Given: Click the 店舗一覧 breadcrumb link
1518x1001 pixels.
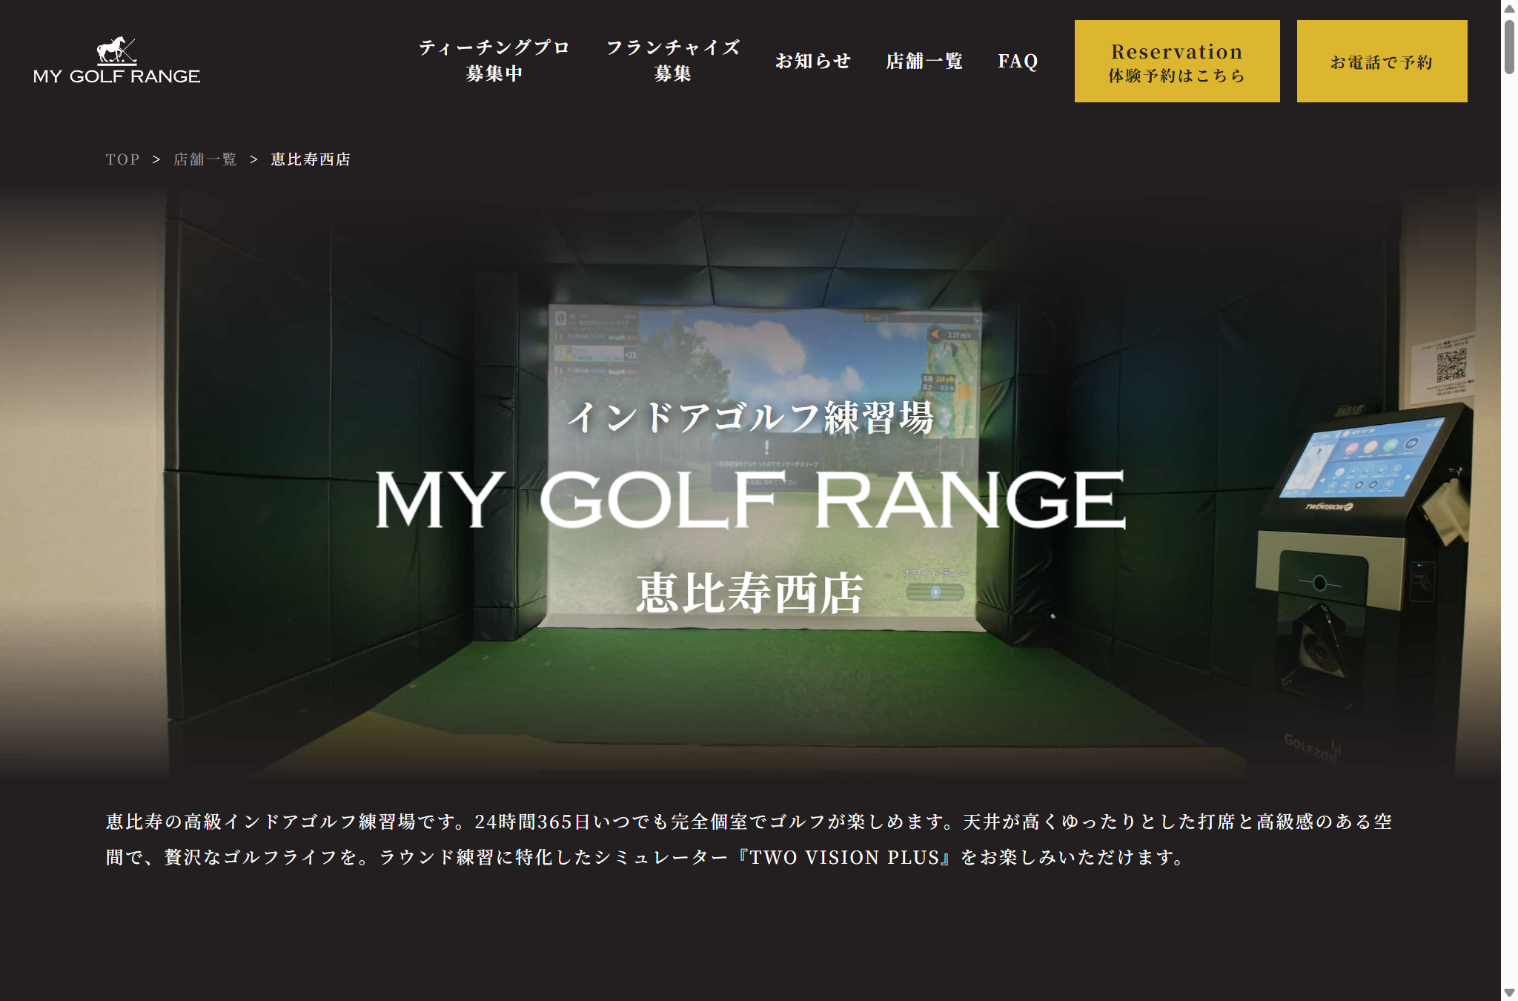Looking at the screenshot, I should (x=205, y=159).
